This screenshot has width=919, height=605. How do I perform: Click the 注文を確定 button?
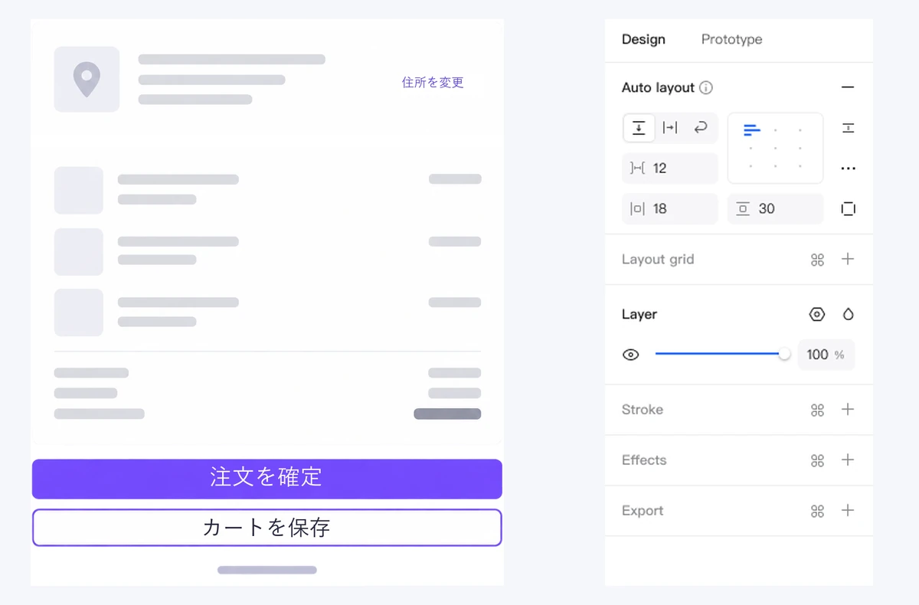tap(267, 479)
